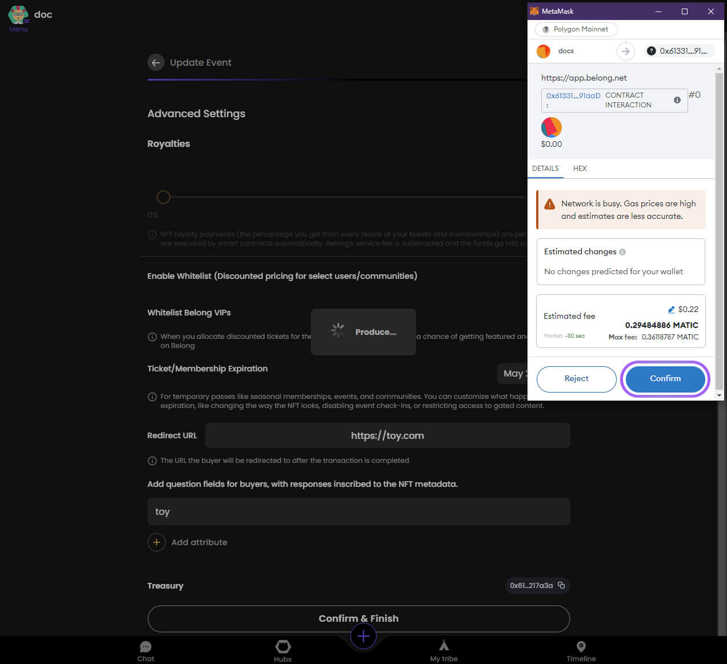Click the Market -30 sec label
727x664 pixels.
click(x=564, y=336)
